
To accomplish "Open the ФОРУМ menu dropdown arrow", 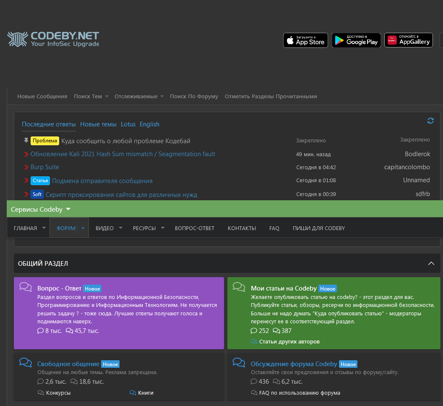I will 83,228.
